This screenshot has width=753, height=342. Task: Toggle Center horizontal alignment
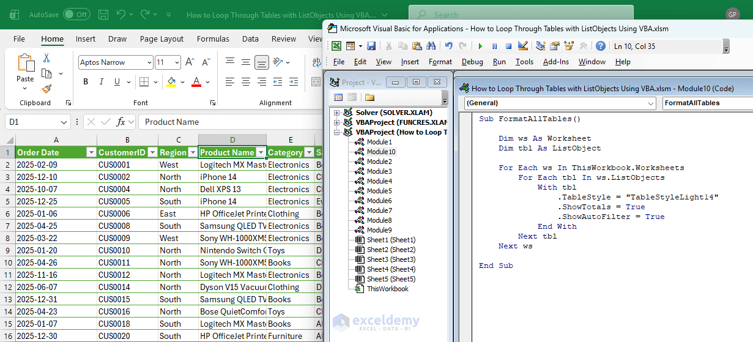coord(246,82)
